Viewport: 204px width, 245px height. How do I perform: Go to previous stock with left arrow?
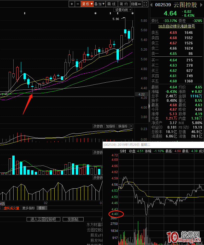coord(151,5)
